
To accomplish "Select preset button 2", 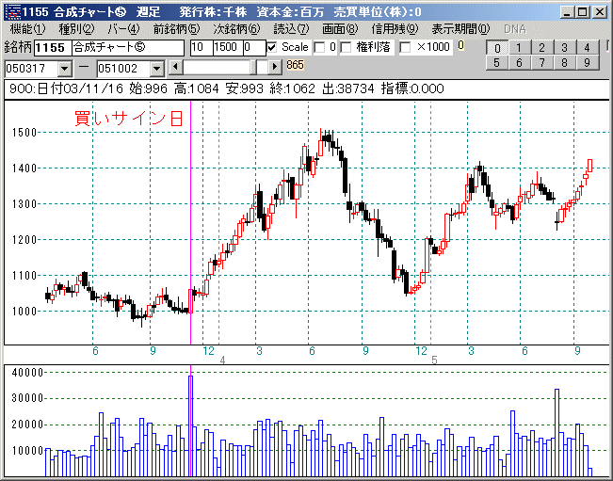I will [541, 48].
